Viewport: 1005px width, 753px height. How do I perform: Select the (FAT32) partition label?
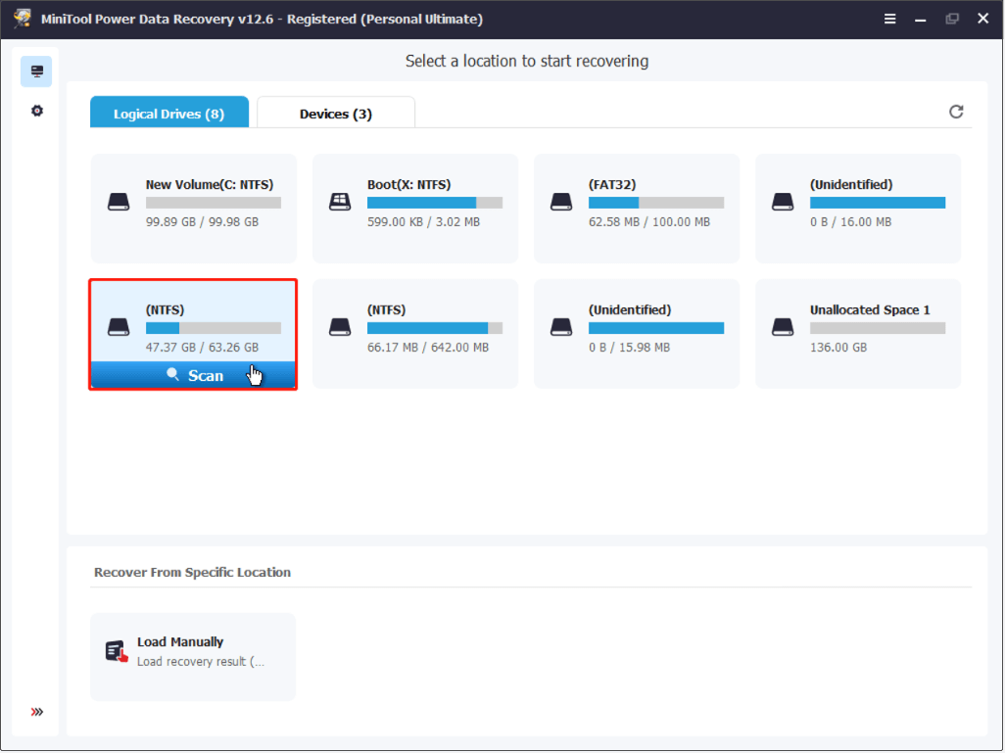point(612,184)
